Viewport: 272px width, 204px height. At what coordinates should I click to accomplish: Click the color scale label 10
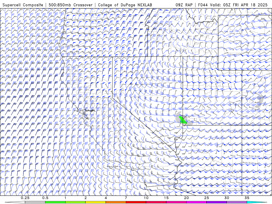146,198
